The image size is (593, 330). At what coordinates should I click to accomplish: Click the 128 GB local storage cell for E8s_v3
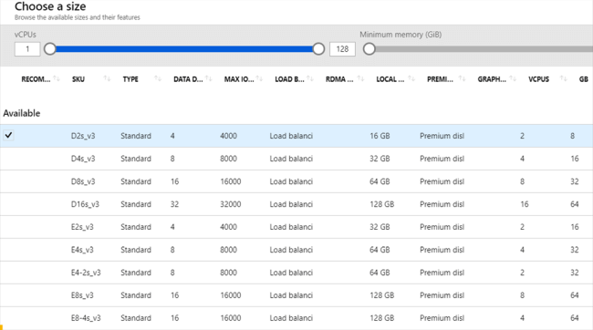pyautogui.click(x=381, y=295)
